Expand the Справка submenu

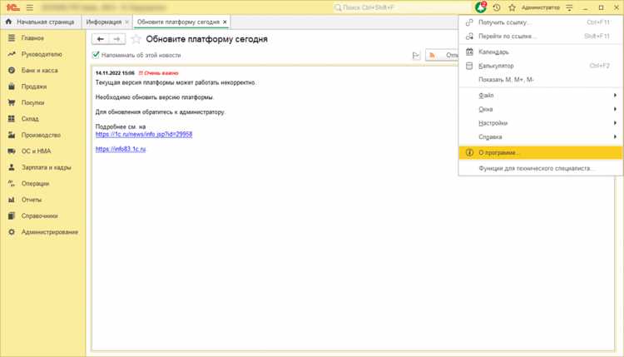pyautogui.click(x=541, y=137)
